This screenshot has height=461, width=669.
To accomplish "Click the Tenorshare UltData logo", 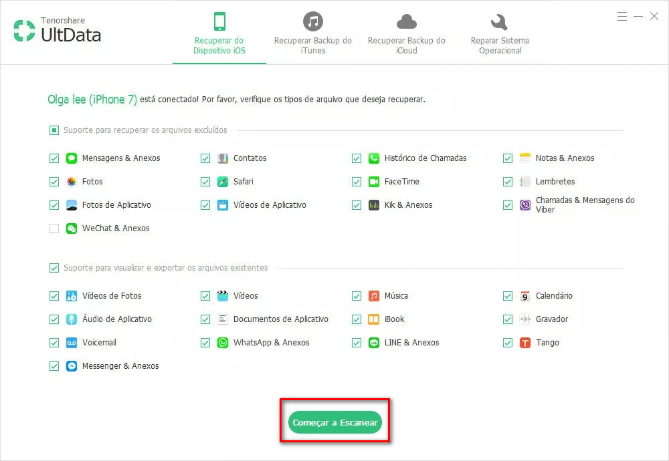I will [57, 31].
